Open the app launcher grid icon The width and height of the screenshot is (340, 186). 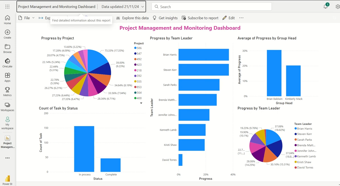pos(7,7)
